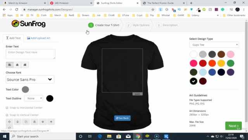
Task: Align design text to the left
Action: 9,65
